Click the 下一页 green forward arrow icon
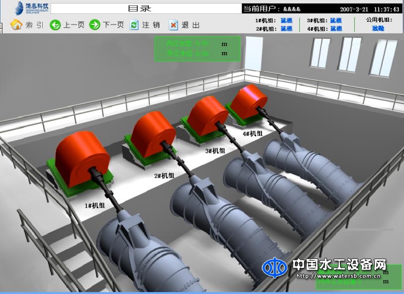 [x=94, y=24]
